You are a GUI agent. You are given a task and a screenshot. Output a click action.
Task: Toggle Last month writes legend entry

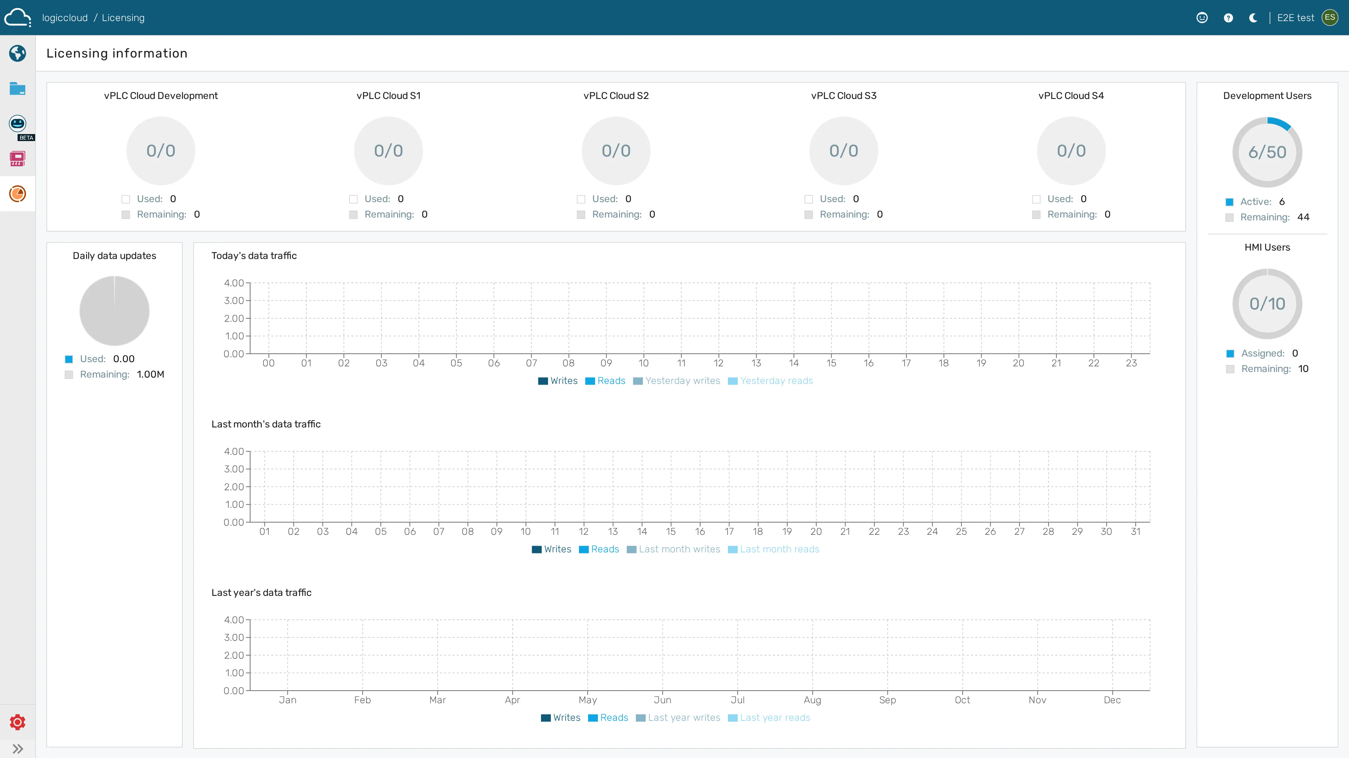[673, 549]
